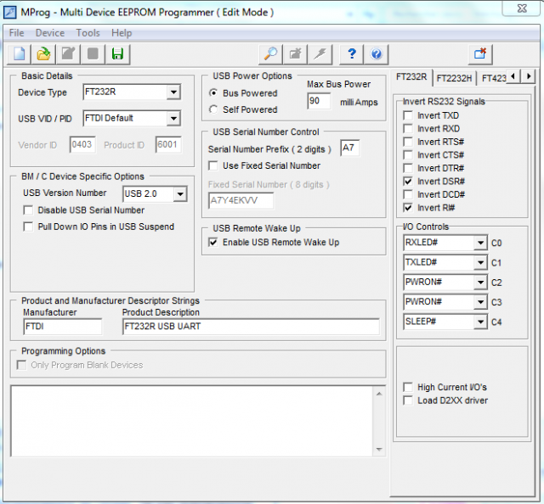Select the Bus Powered option
This screenshot has height=504, width=544.
point(243,93)
